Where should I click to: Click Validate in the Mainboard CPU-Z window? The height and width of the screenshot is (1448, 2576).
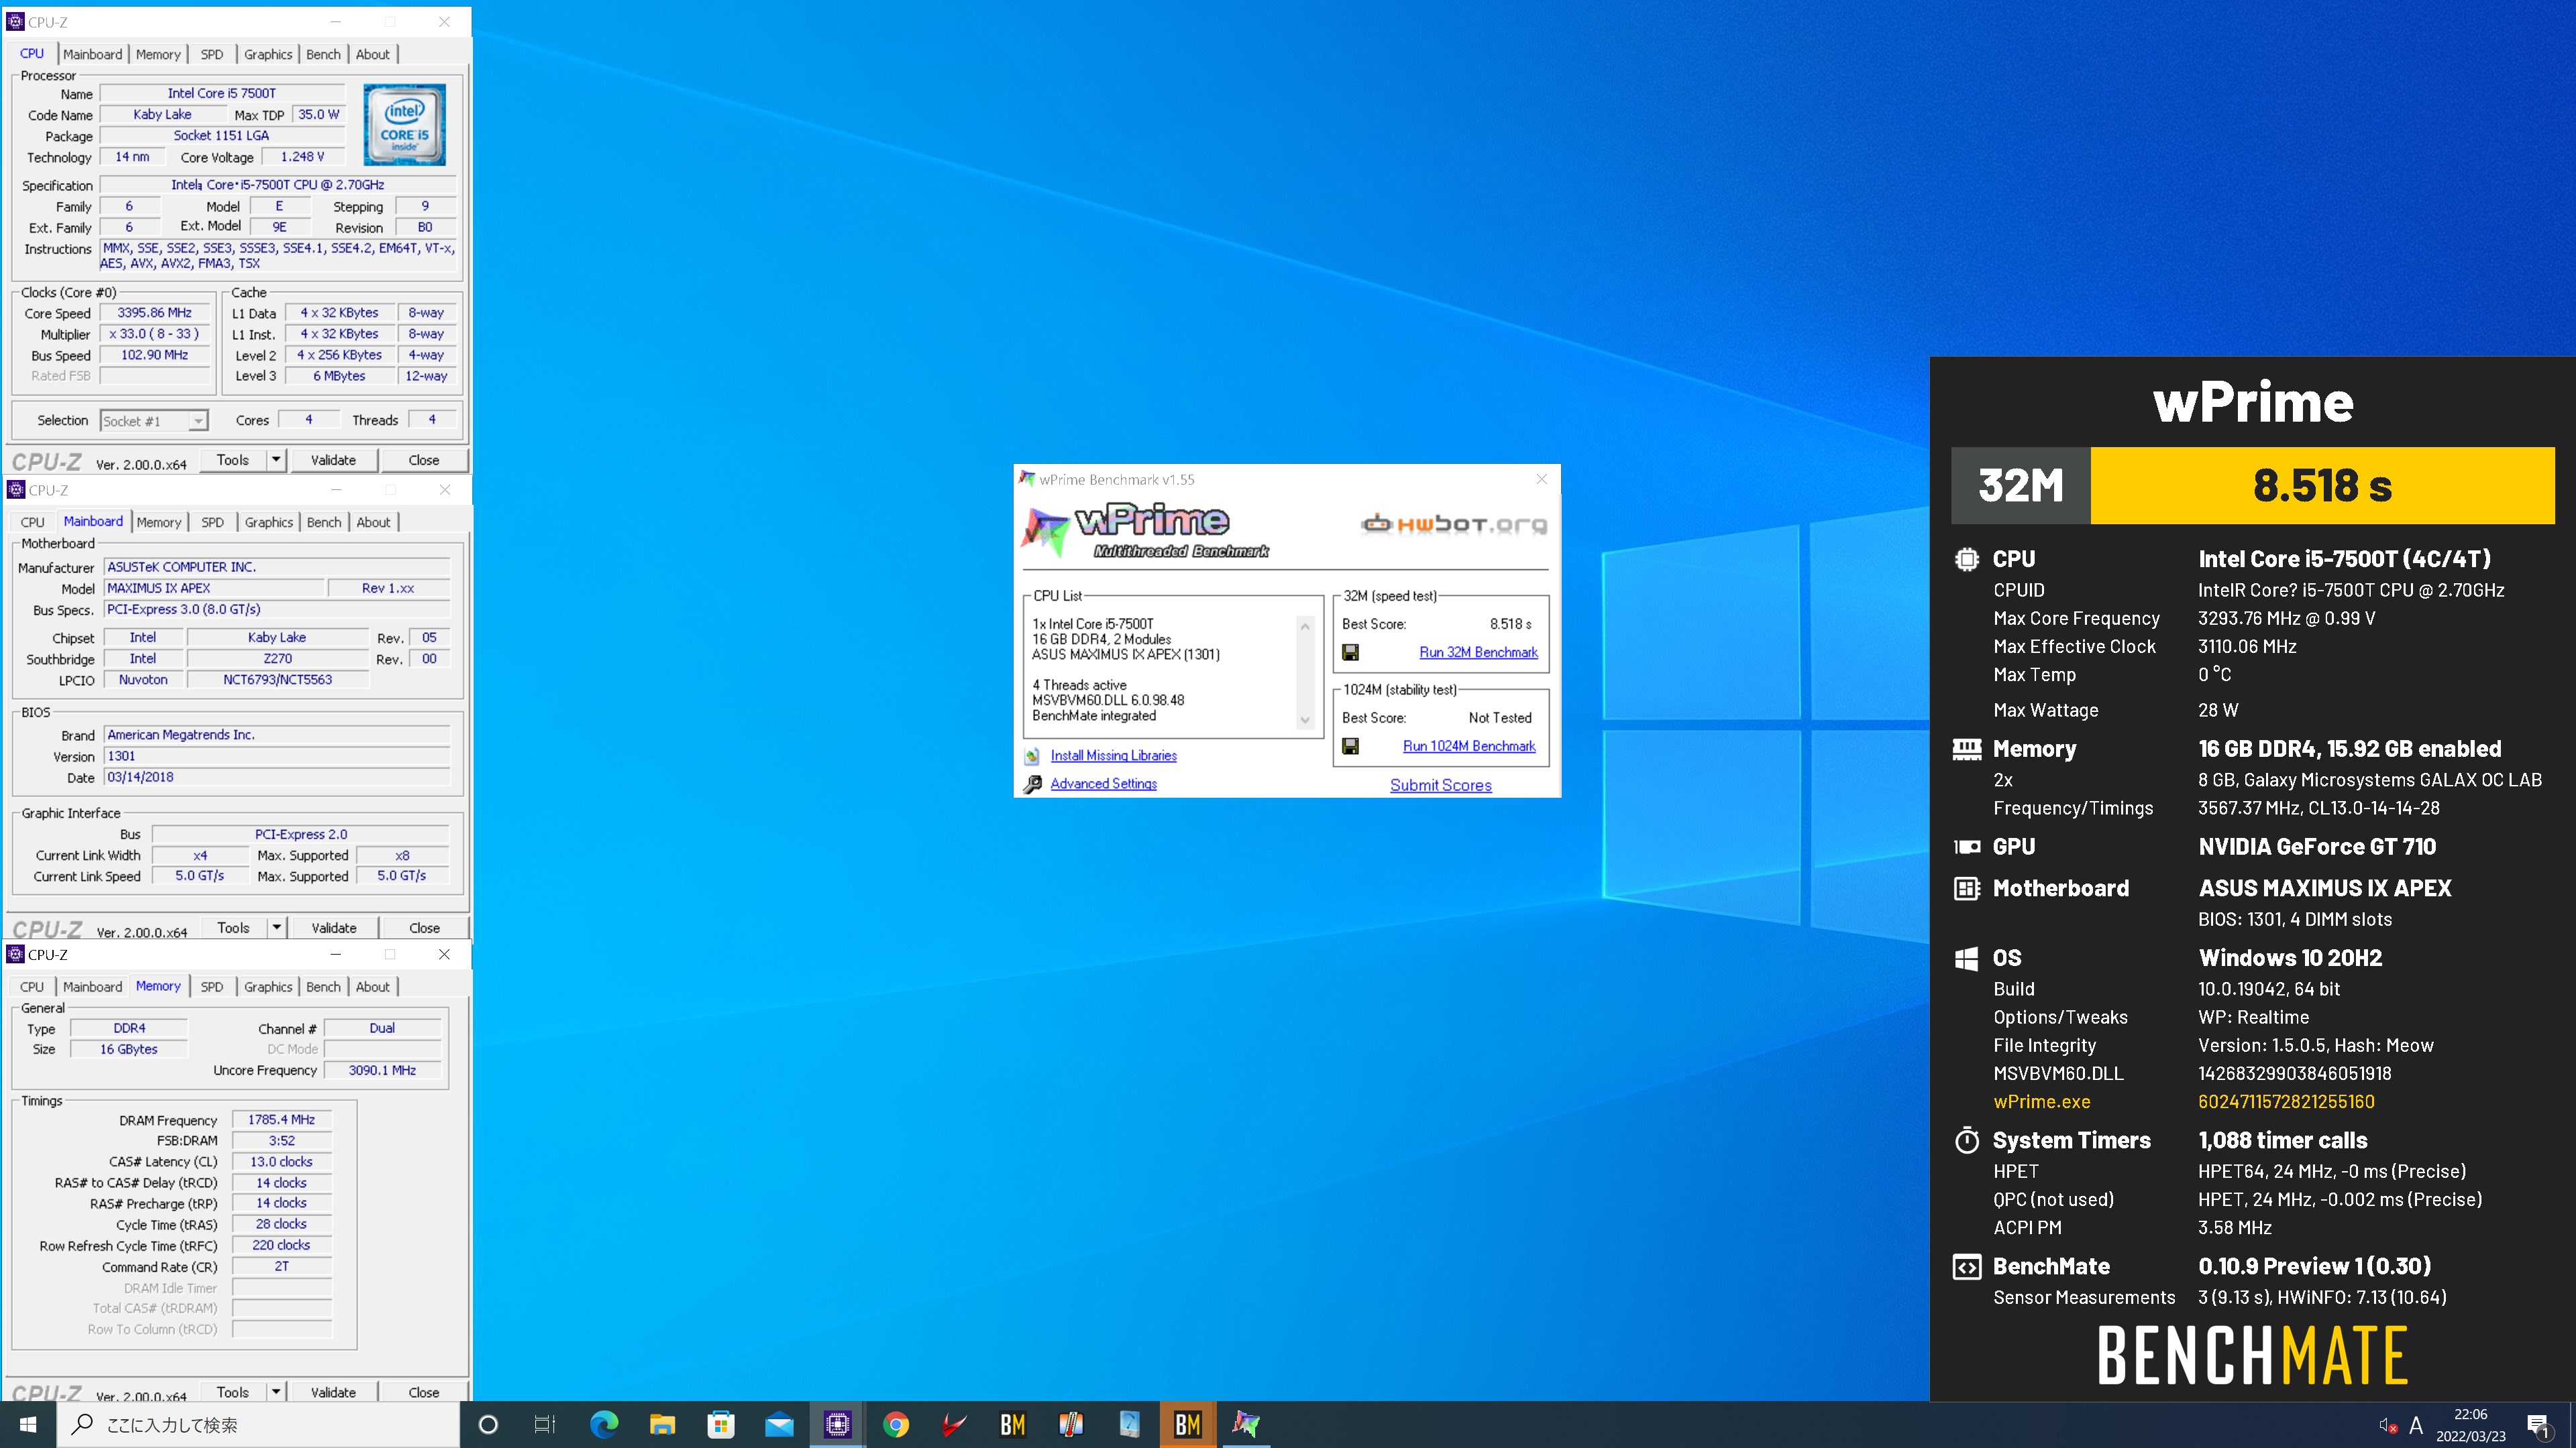point(334,927)
